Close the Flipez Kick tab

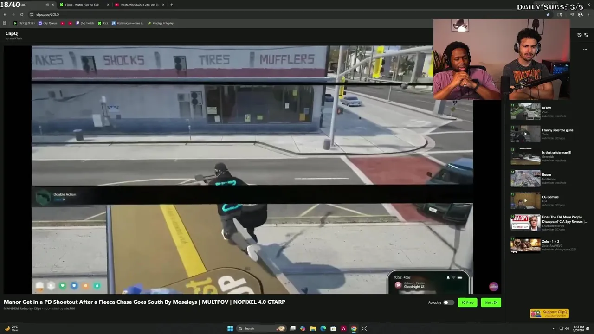click(x=108, y=5)
